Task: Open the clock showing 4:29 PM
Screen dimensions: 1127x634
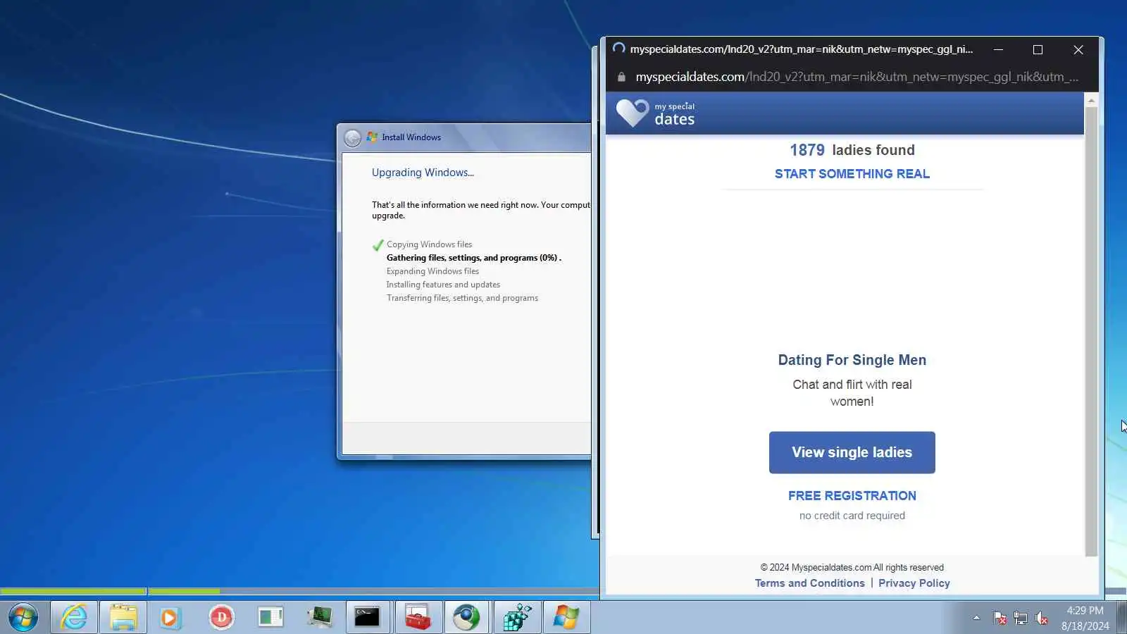Action: tap(1085, 618)
